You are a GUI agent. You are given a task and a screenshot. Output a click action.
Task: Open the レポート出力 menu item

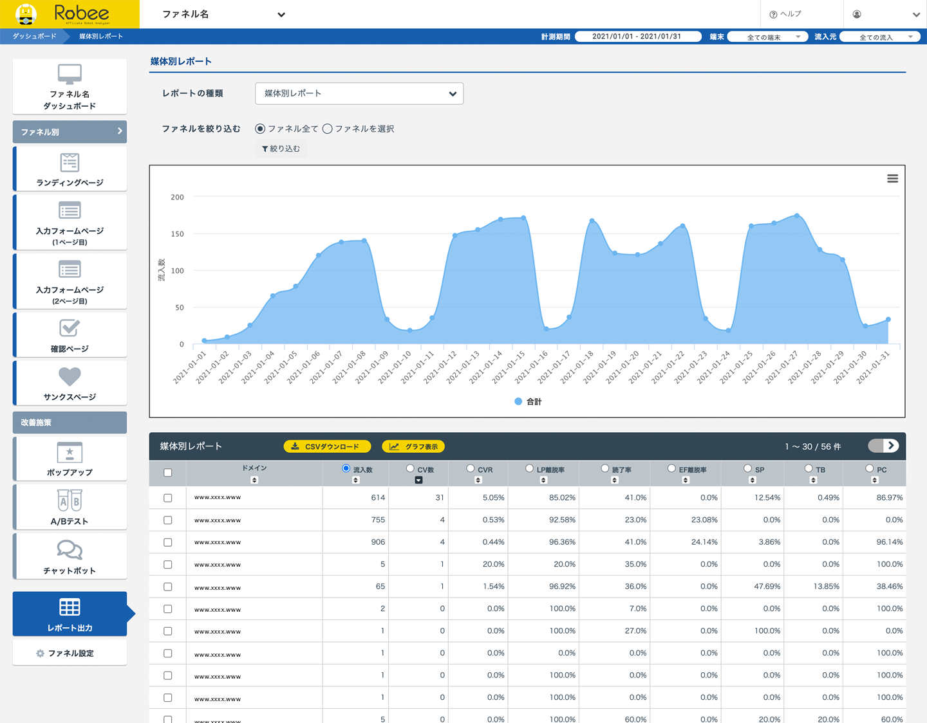pos(70,614)
